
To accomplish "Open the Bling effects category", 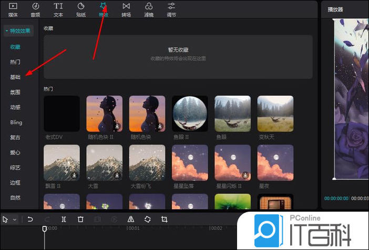I will (x=16, y=122).
